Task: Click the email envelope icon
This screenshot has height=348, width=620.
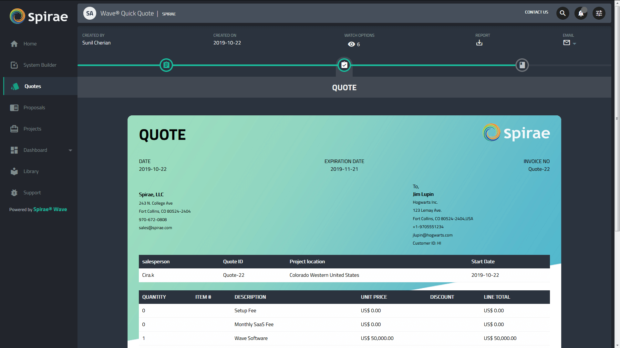Action: [x=566, y=43]
